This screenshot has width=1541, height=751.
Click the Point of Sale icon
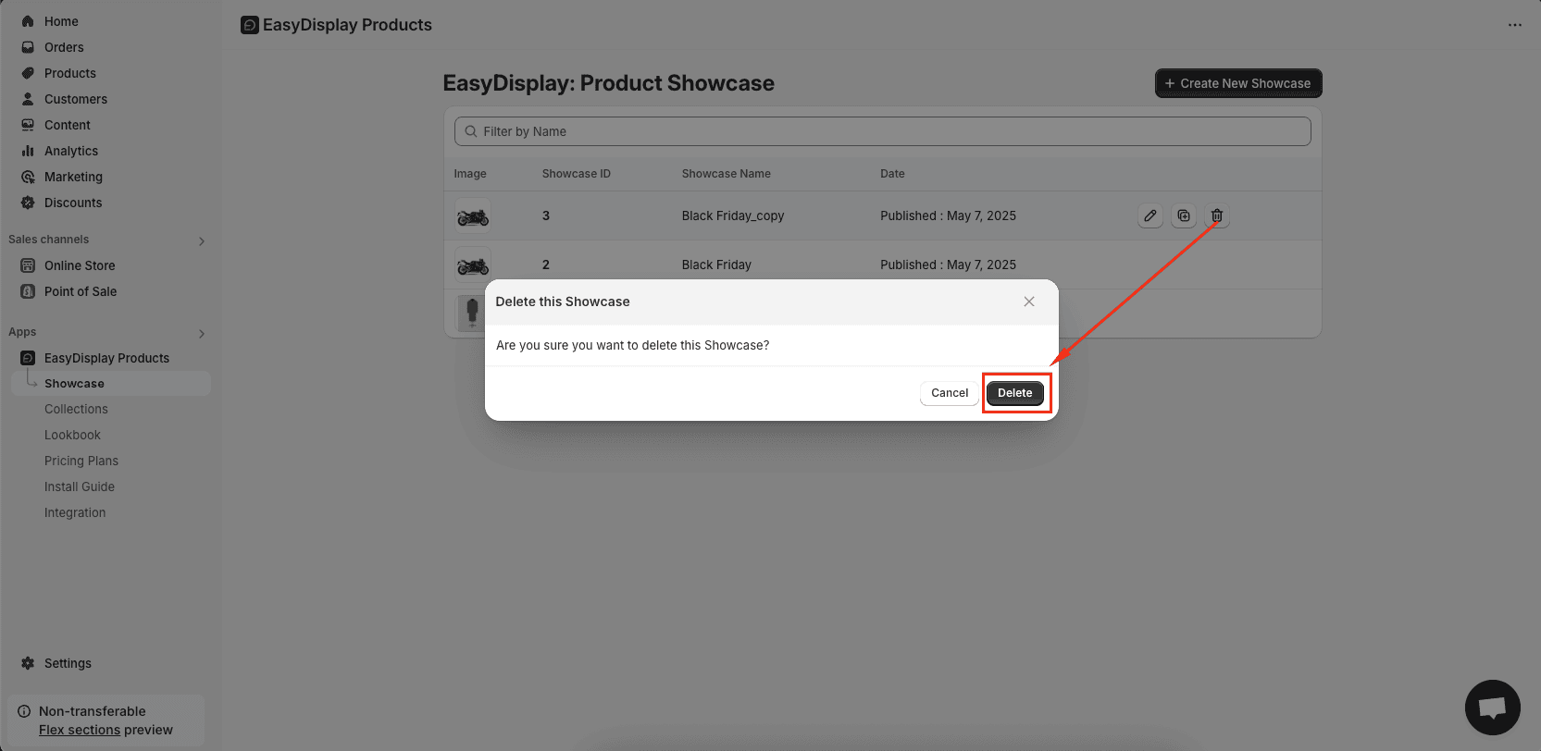(28, 291)
